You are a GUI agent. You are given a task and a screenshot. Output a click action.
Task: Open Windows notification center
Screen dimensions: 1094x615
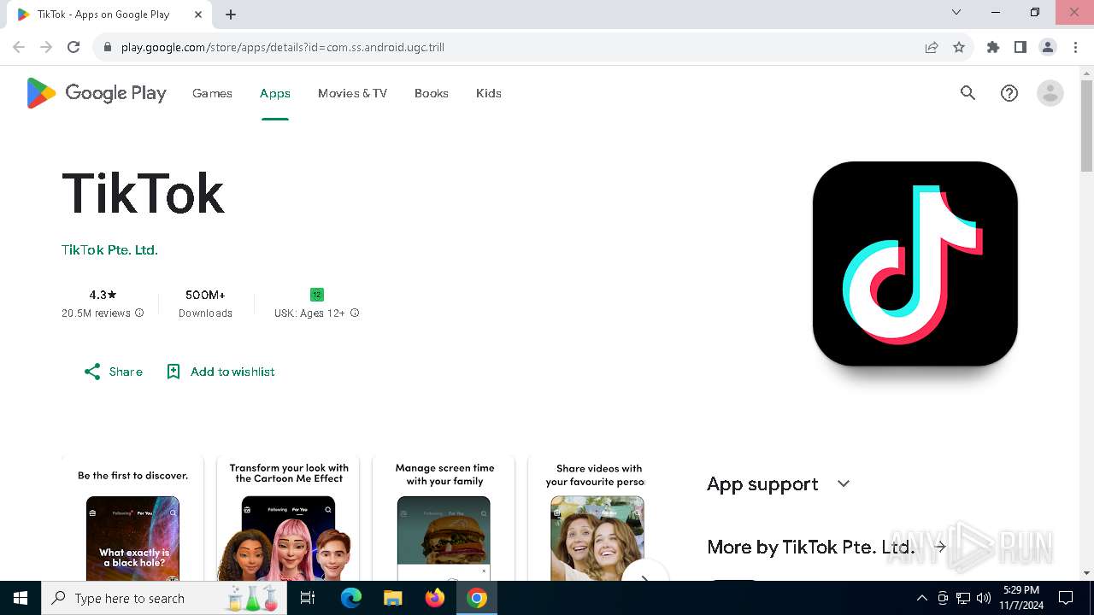coord(1066,598)
